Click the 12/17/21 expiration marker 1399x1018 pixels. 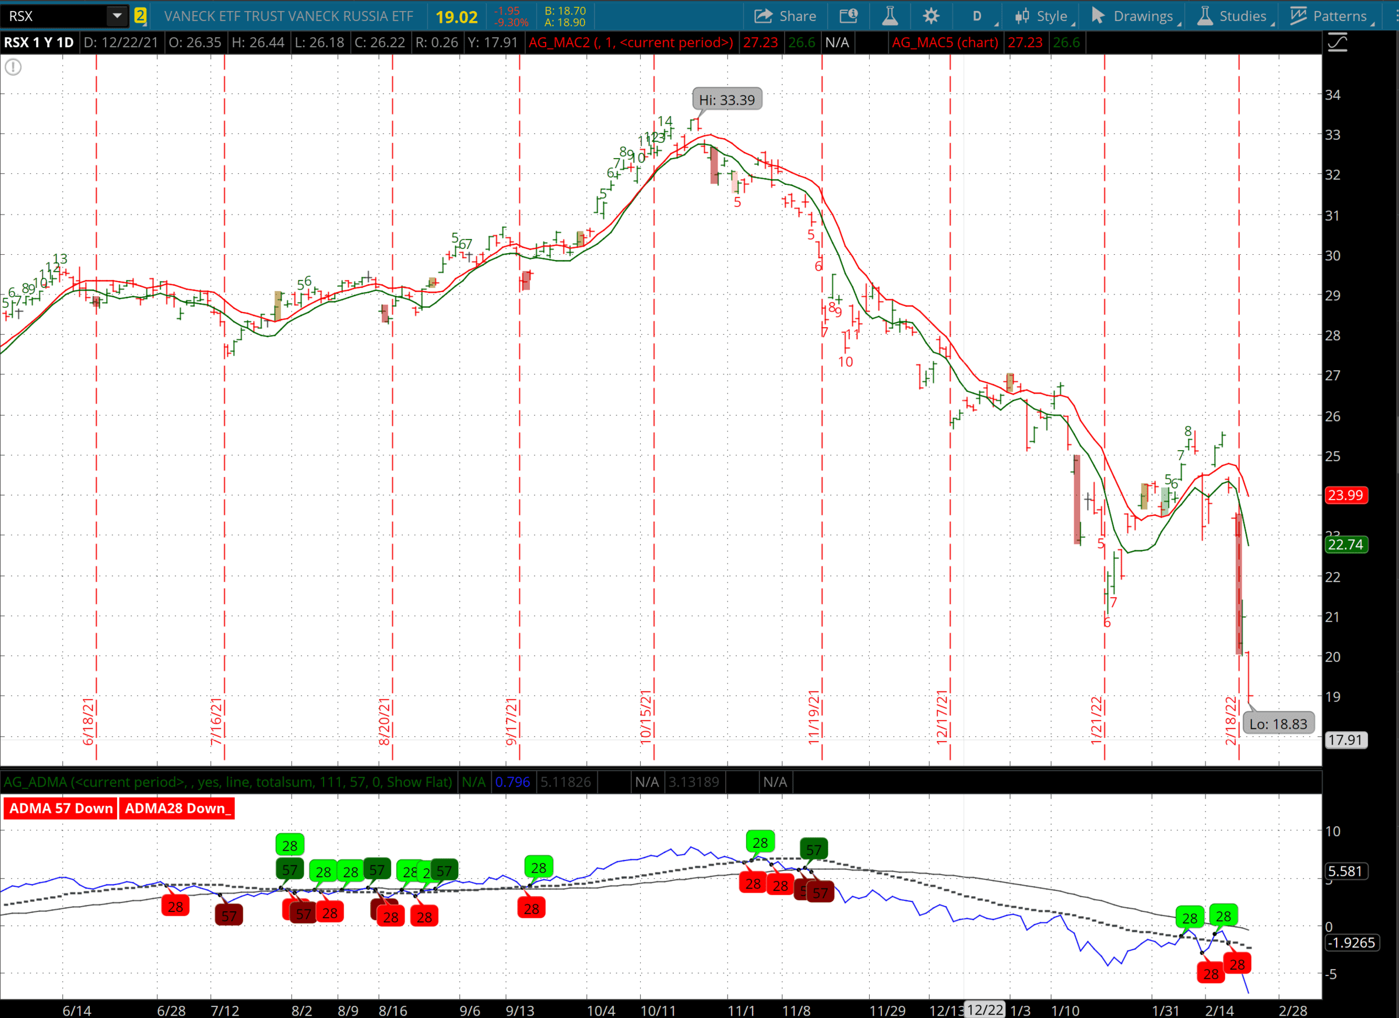click(942, 717)
